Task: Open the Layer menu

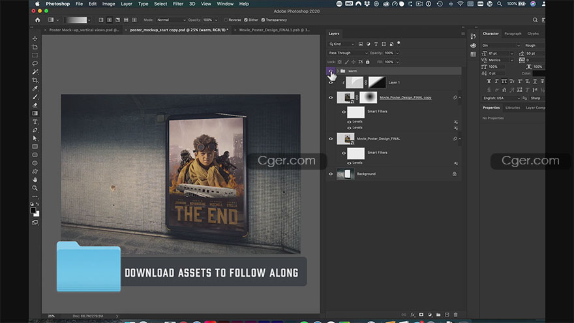Action: pos(127,4)
